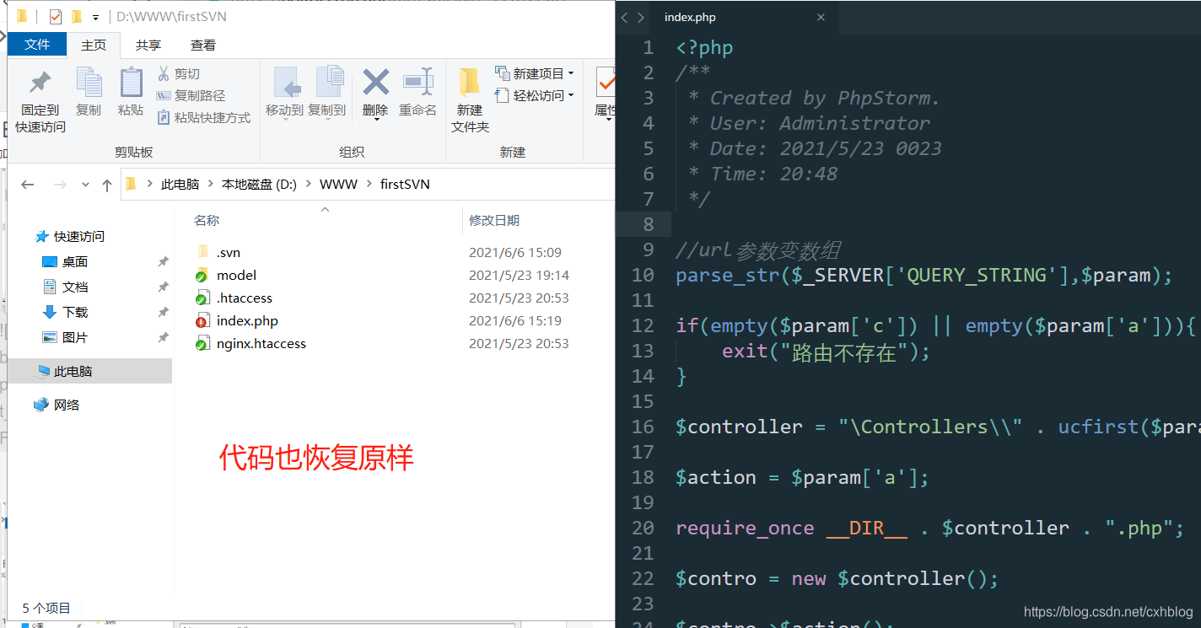Screen dimensions: 1201x628
Task: Switch to the Home (主页) ribbon tab
Action: (x=94, y=45)
